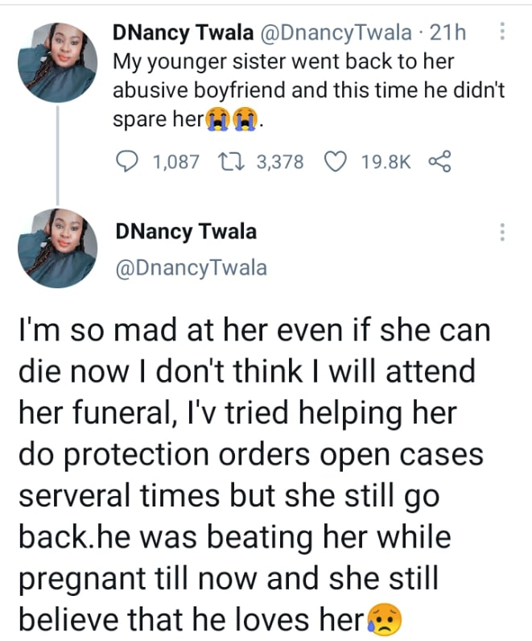Tap the share icon on the first tweet
The height and width of the screenshot is (641, 532).
tap(439, 162)
